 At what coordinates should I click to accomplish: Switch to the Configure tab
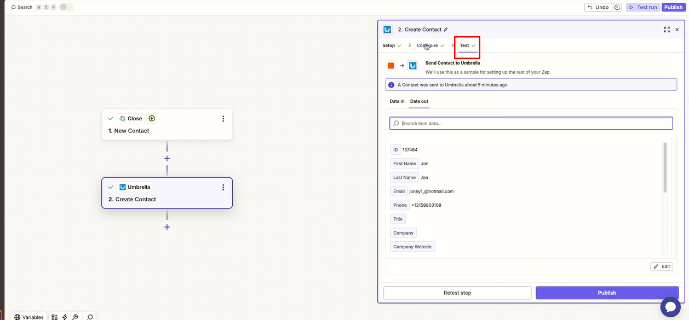tap(430, 45)
